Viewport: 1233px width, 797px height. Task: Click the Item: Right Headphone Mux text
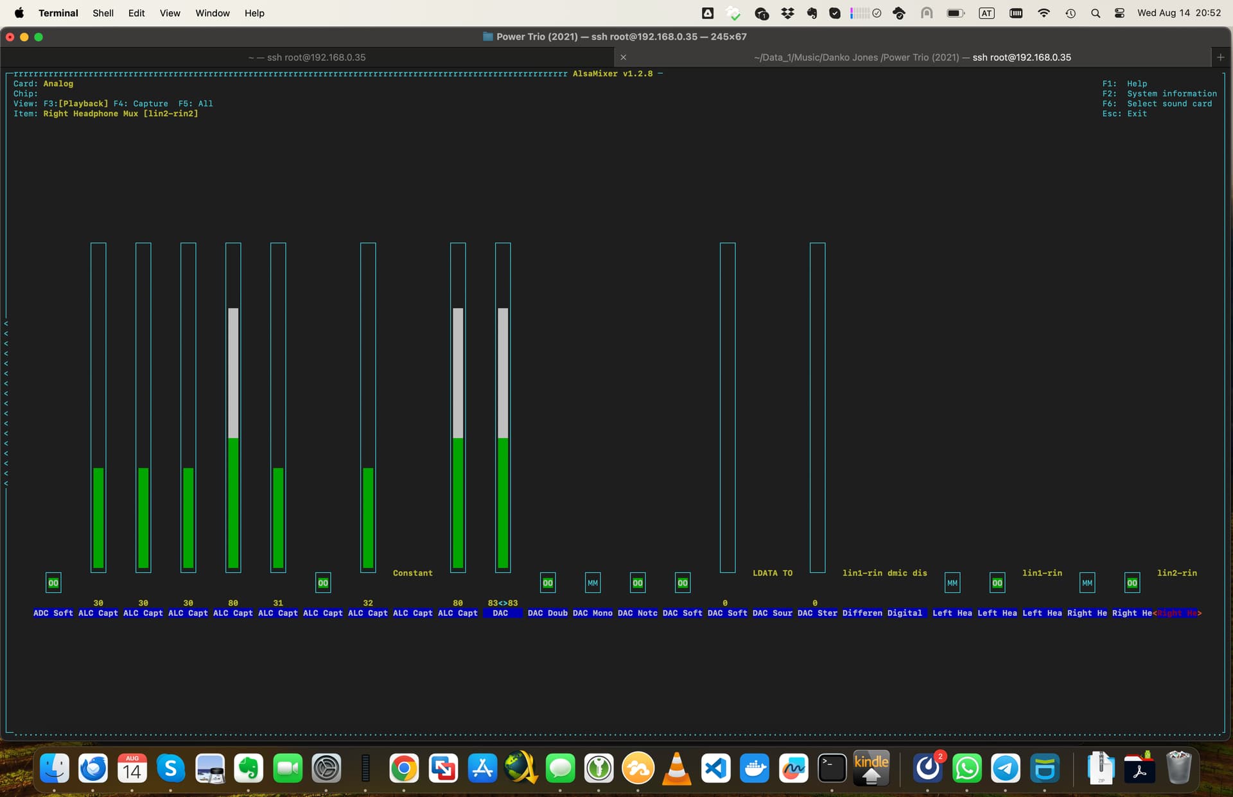coord(106,114)
